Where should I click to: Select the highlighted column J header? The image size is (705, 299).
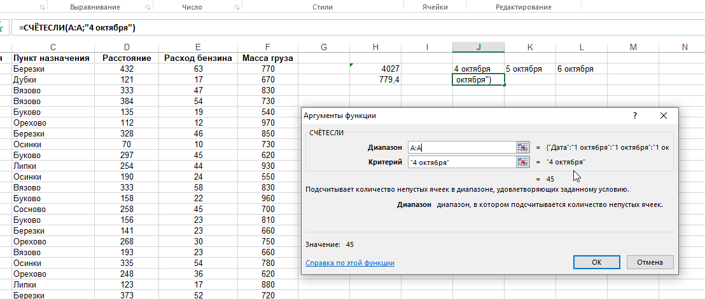point(478,47)
